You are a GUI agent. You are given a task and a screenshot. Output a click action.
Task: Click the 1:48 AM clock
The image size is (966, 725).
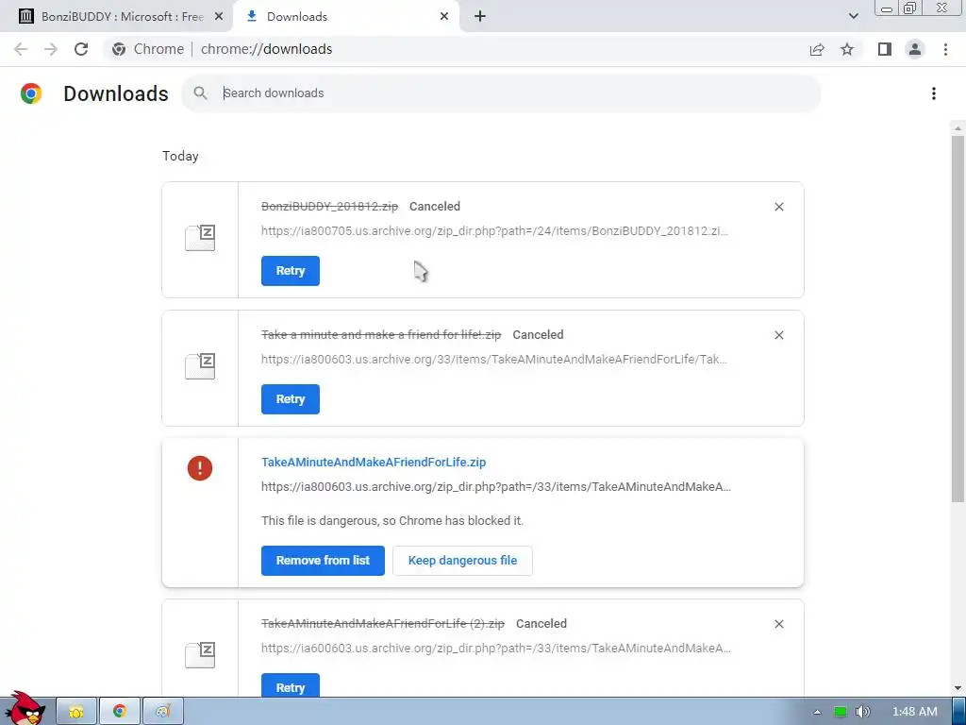[915, 712]
